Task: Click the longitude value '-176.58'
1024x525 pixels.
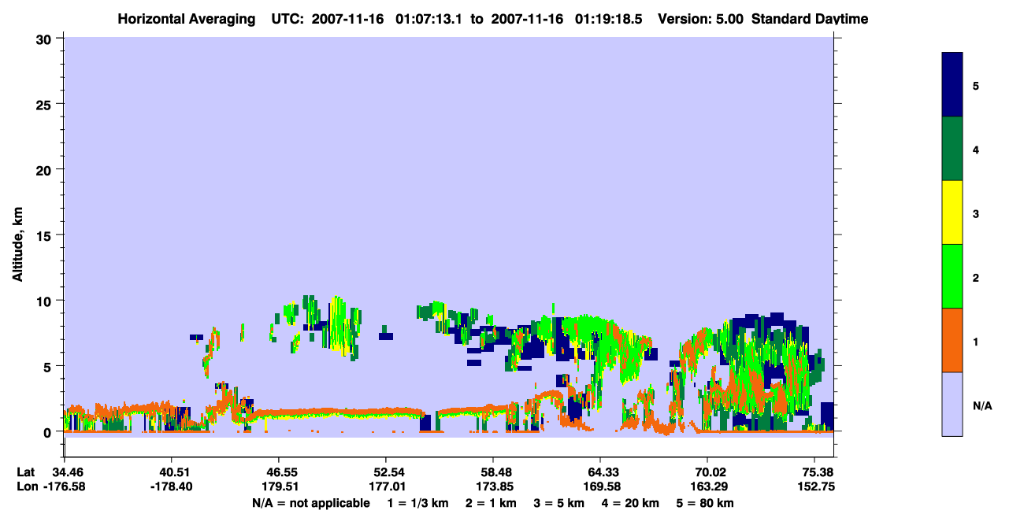Action: pos(64,487)
